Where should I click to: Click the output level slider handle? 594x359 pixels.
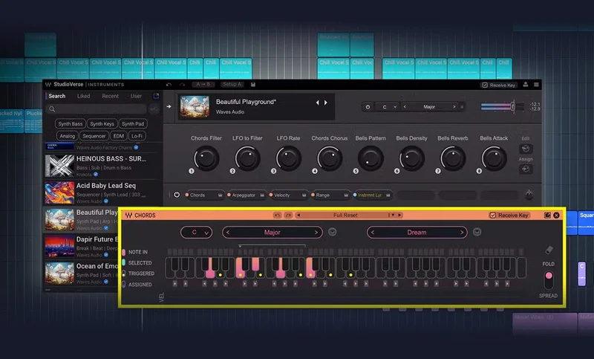click(x=512, y=106)
